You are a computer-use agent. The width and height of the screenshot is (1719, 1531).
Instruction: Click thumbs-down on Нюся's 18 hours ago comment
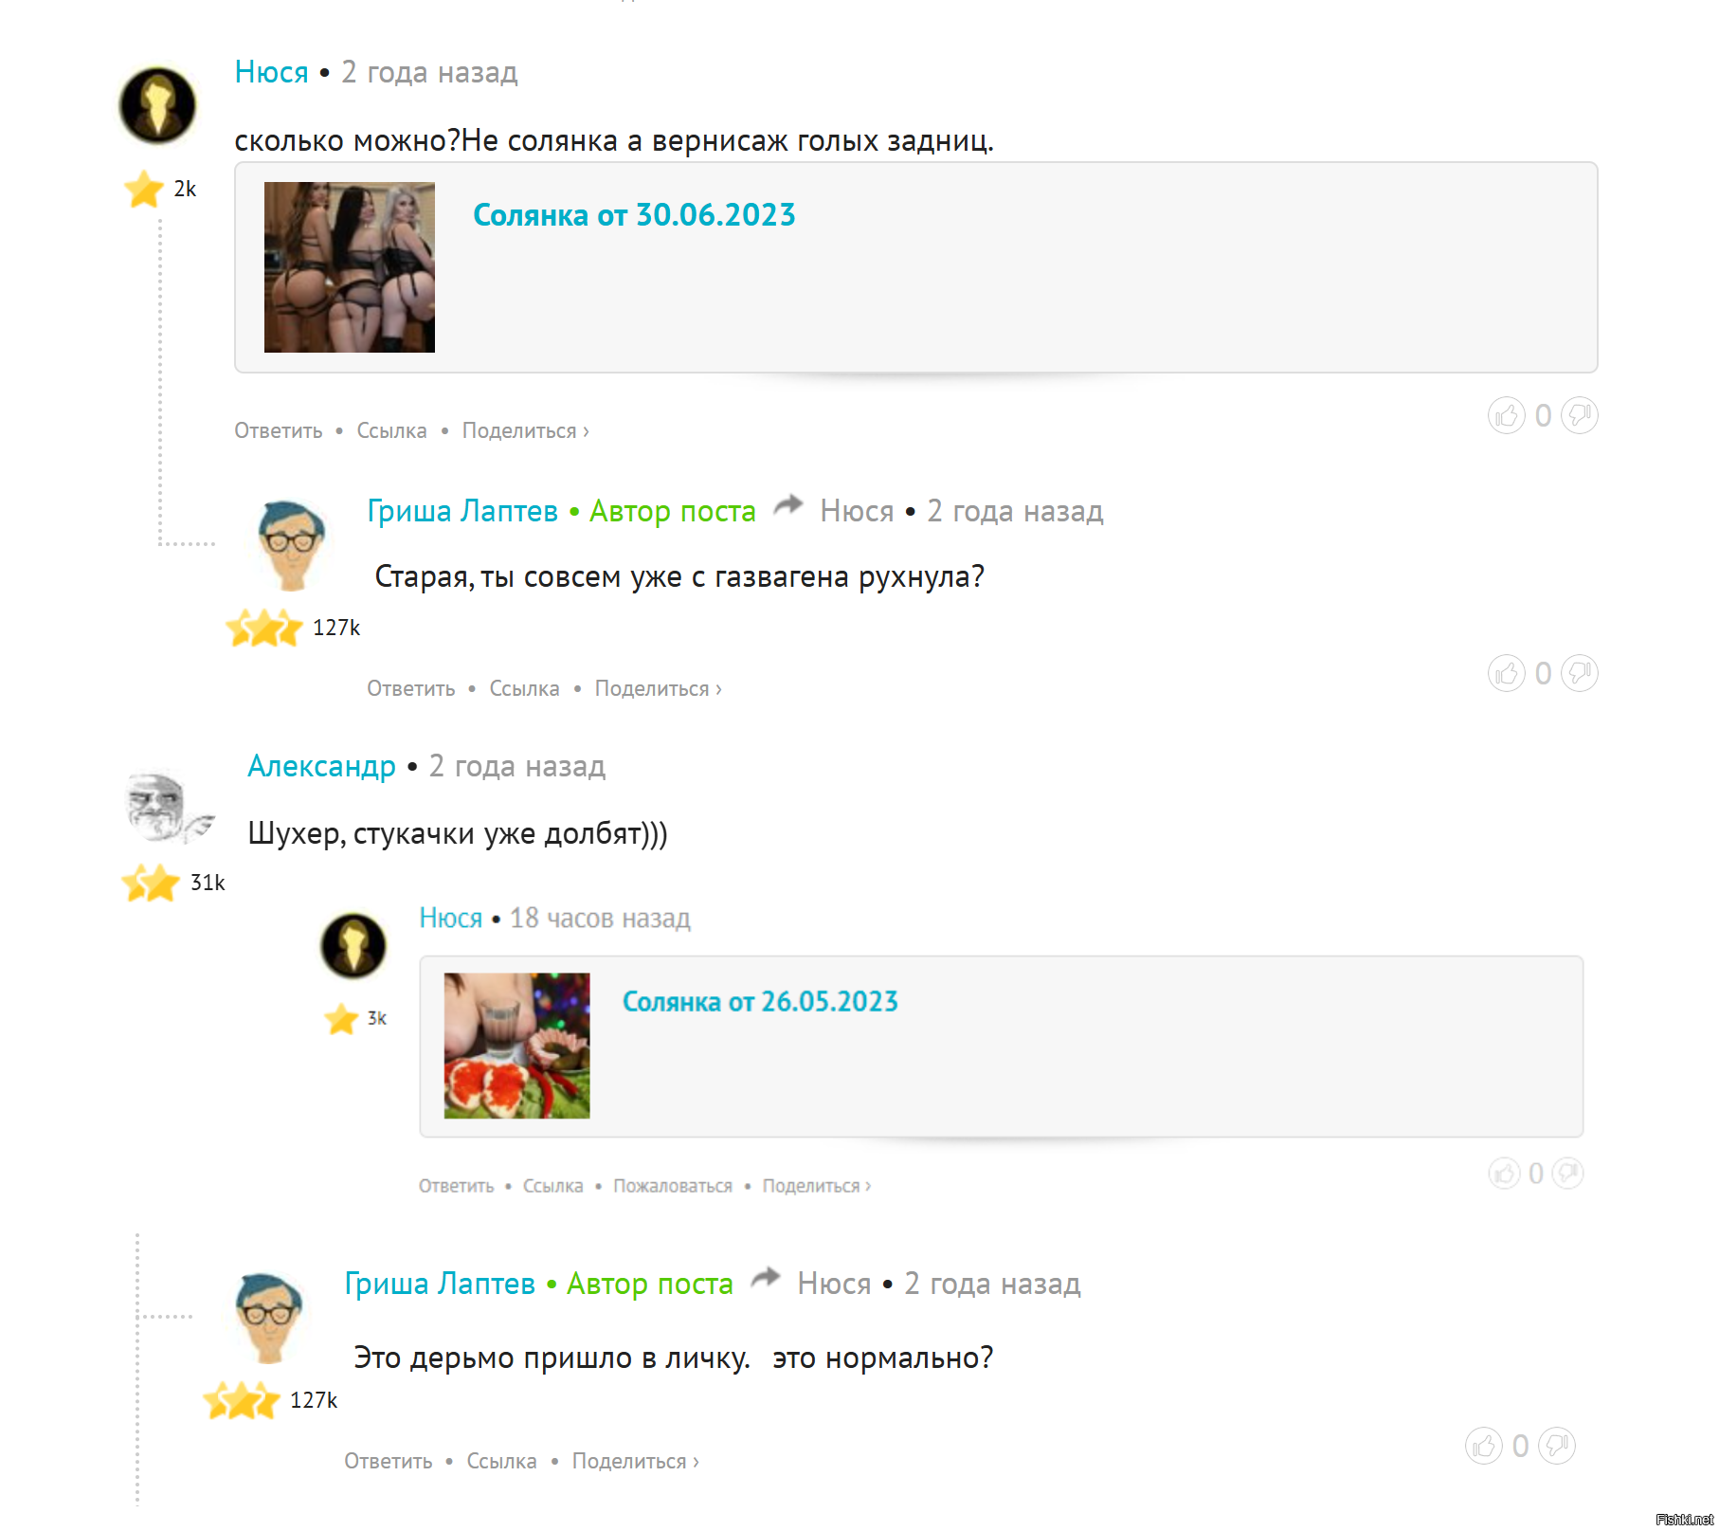pyautogui.click(x=1568, y=1174)
